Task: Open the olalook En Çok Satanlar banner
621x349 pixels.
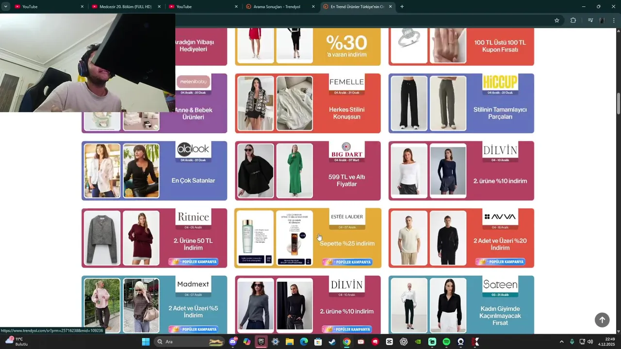Action: (154, 171)
